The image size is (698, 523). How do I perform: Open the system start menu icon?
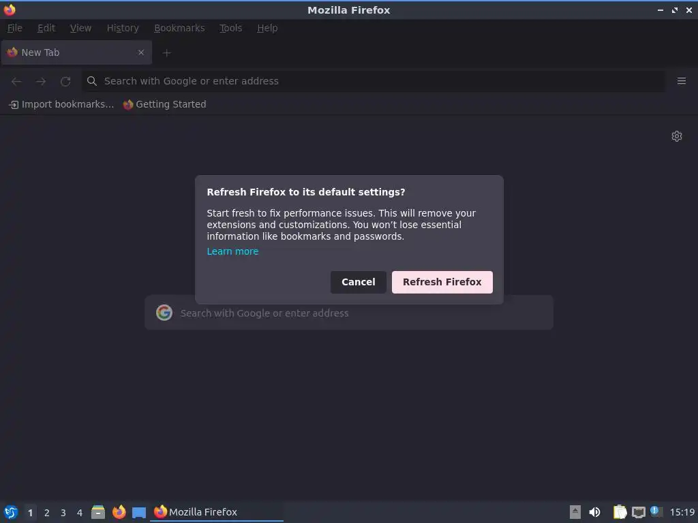coord(11,512)
